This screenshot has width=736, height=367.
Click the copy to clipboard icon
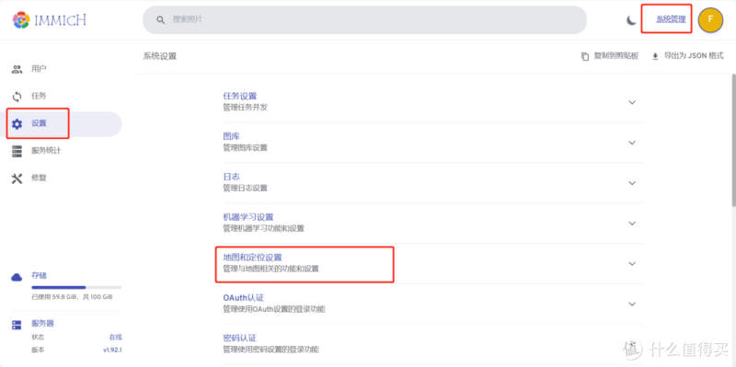point(585,56)
